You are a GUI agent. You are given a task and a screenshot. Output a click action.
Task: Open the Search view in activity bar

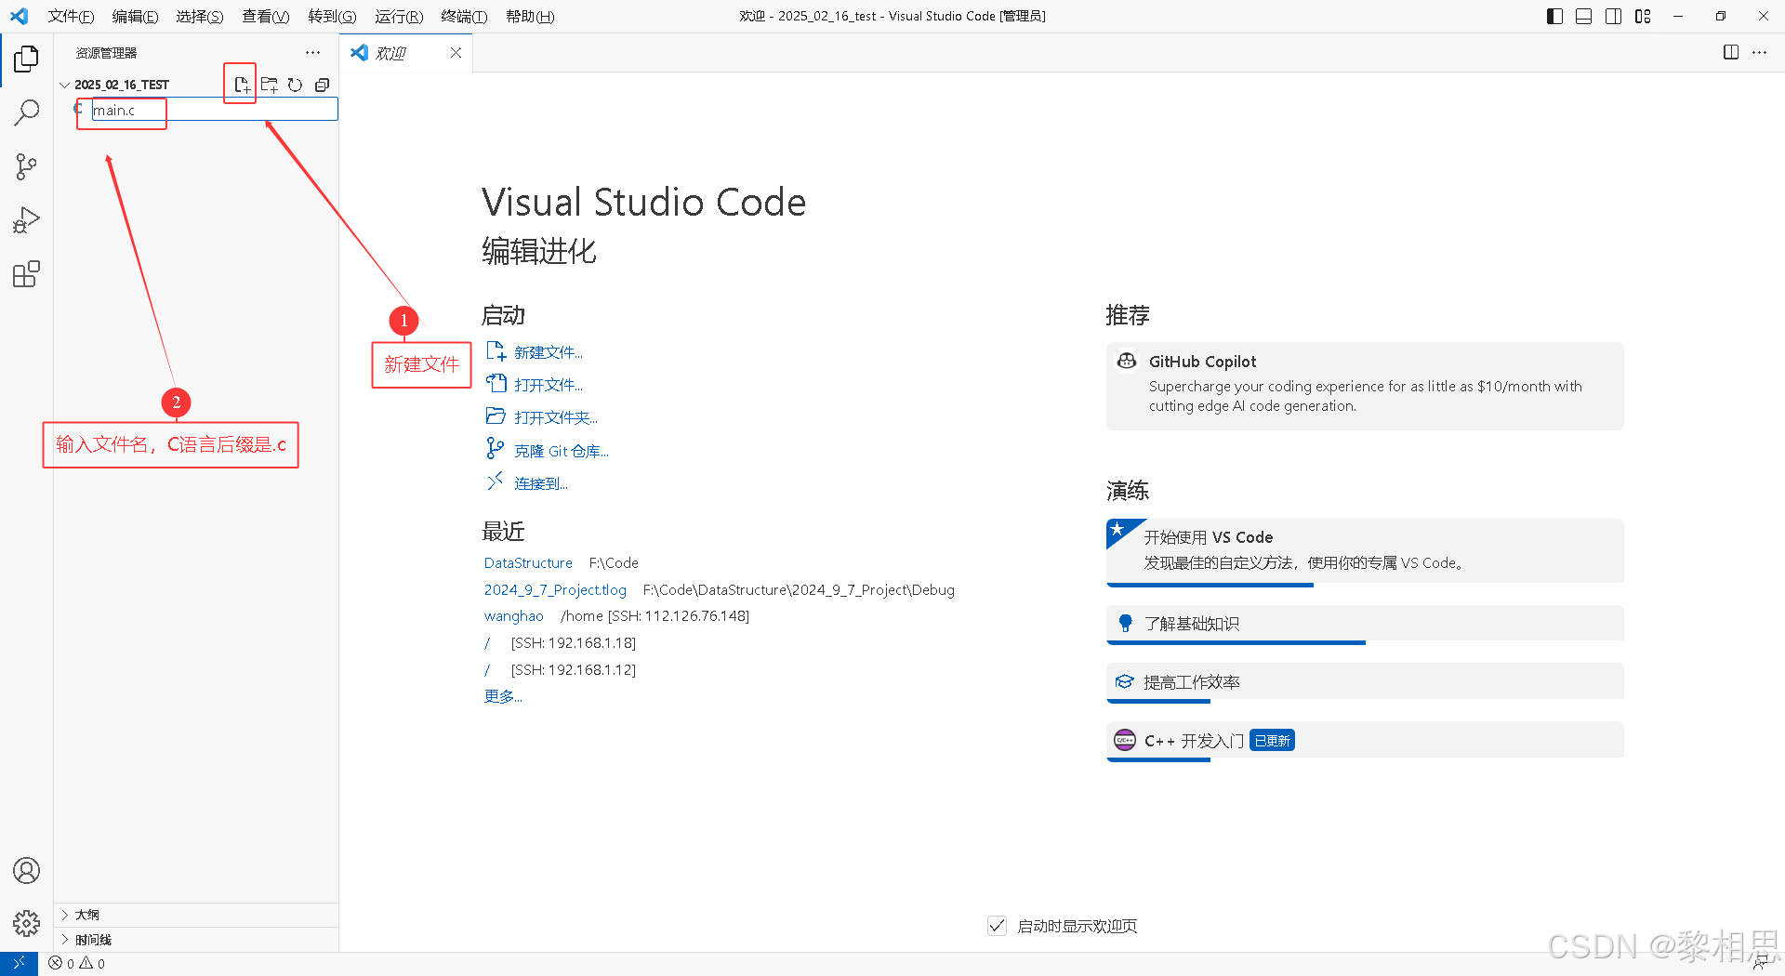(26, 113)
